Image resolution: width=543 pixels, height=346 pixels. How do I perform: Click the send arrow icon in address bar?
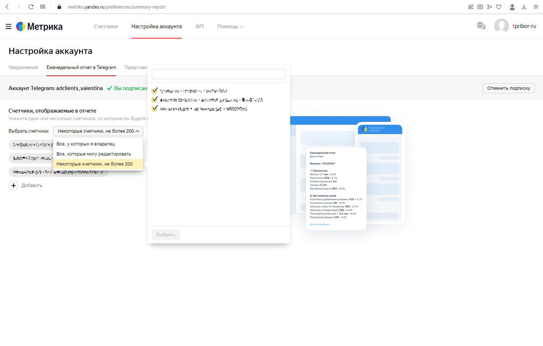tap(489, 7)
